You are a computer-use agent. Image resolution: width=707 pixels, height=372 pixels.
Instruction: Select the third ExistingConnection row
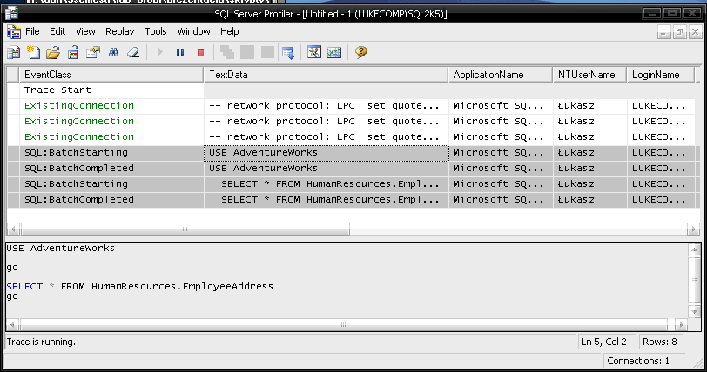pyautogui.click(x=352, y=137)
